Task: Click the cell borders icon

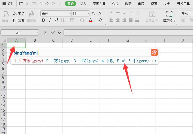Action: [63, 20]
